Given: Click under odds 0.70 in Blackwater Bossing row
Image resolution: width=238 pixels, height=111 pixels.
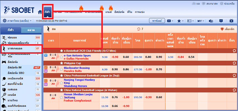Looking at the screenshot, I should coord(159,69).
